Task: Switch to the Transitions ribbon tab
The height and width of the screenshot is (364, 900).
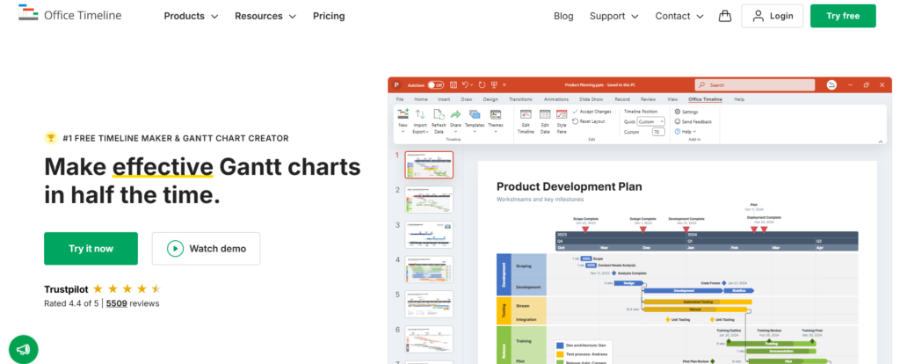Action: (520, 99)
